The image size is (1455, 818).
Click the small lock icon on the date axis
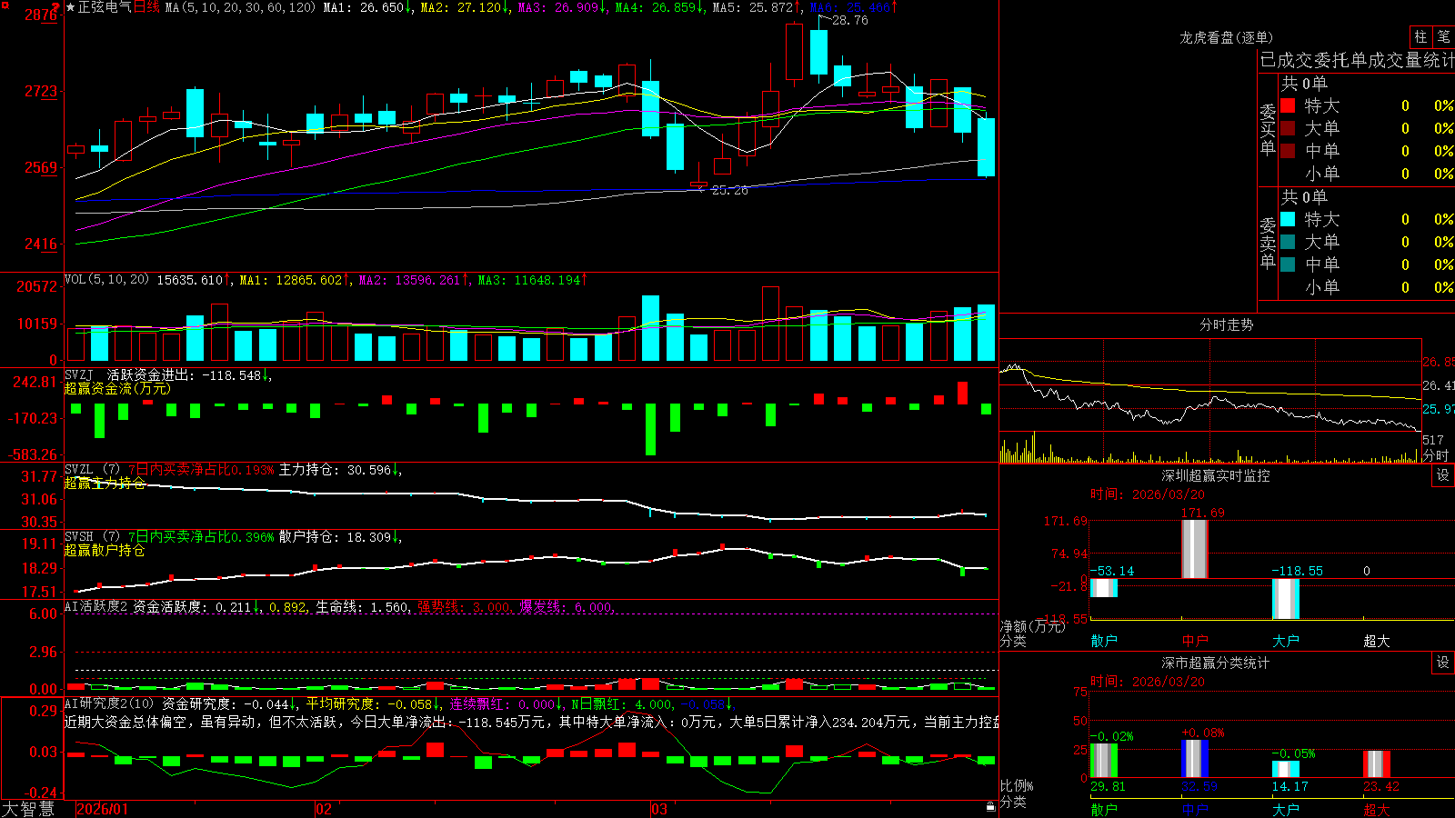pyautogui.click(x=991, y=807)
